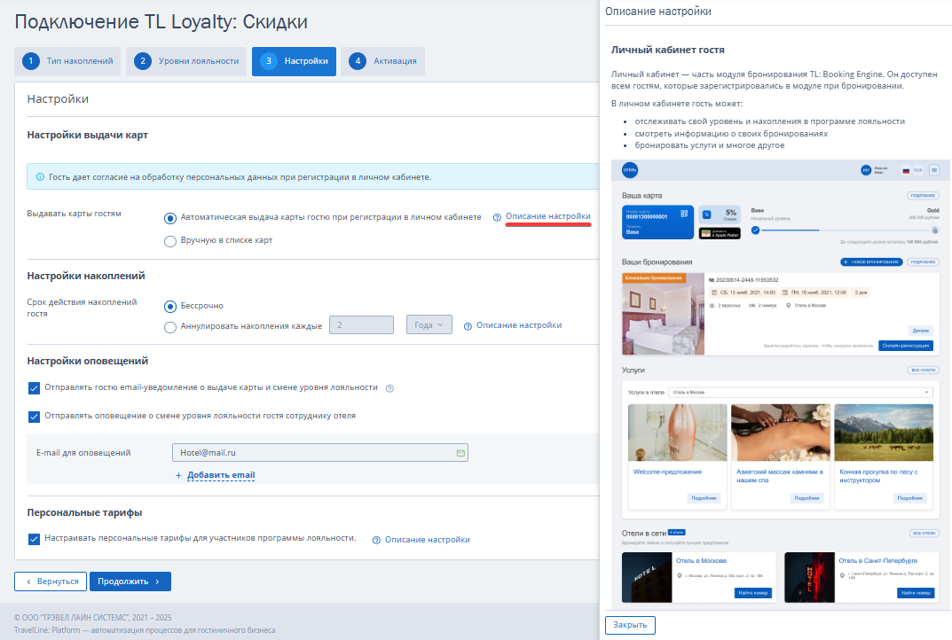Click 'Все отели' button in preview
952x640 pixels.
[924, 534]
